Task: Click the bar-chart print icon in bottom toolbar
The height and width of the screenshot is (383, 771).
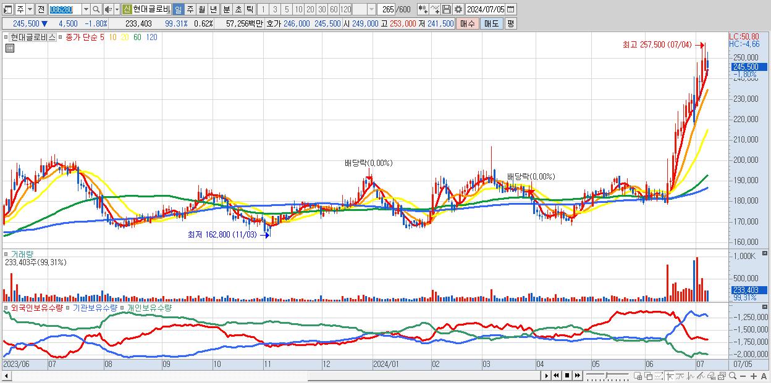Action: tap(711, 376)
